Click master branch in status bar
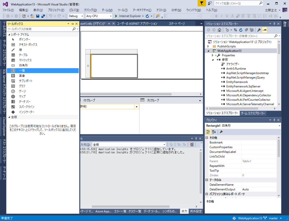The width and height of the screenshot is (289, 221). pos(273,218)
